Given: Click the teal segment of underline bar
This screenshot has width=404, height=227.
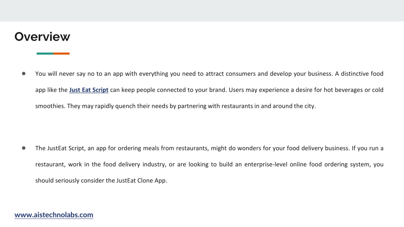Looking at the screenshot, I should (45, 54).
